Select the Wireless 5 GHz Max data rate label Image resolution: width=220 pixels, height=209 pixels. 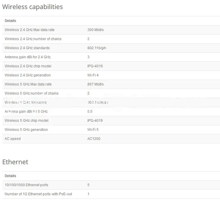click(x=28, y=84)
